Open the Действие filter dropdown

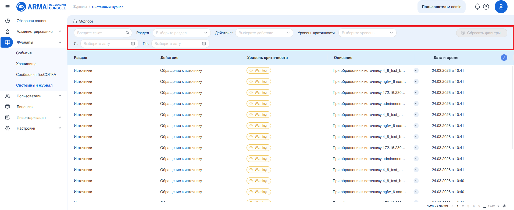(x=264, y=33)
